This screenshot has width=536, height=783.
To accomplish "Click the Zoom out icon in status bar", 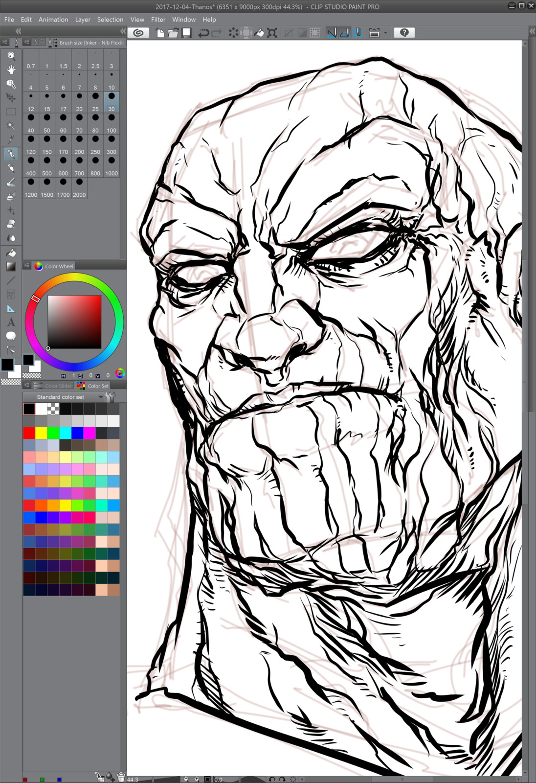I will coord(186,779).
